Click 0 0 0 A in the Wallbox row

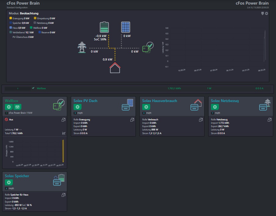tap(260, 88)
